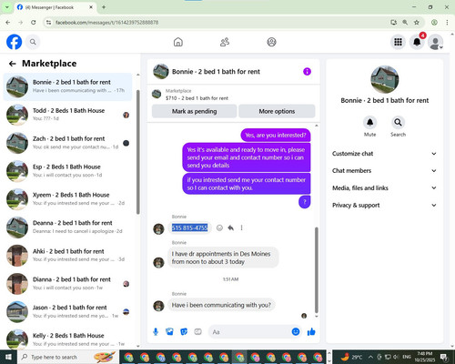Open more options dots on phone message
Image resolution: width=455 pixels, height=364 pixels.
click(241, 227)
